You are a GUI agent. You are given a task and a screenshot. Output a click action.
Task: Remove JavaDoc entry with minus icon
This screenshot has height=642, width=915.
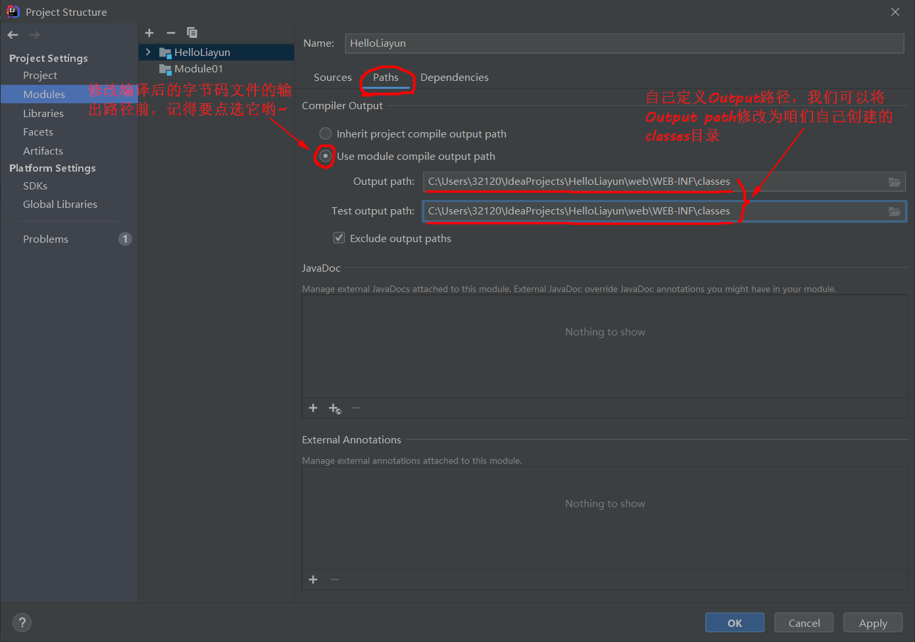tap(356, 408)
